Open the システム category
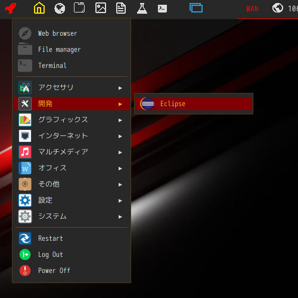Image resolution: width=298 pixels, height=298 pixels. click(x=72, y=216)
